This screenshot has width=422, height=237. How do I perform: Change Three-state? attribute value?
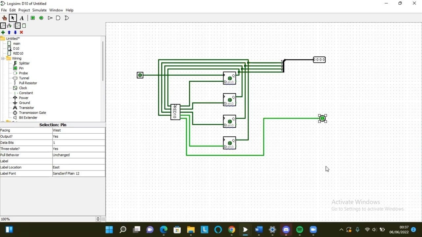[x=79, y=149]
